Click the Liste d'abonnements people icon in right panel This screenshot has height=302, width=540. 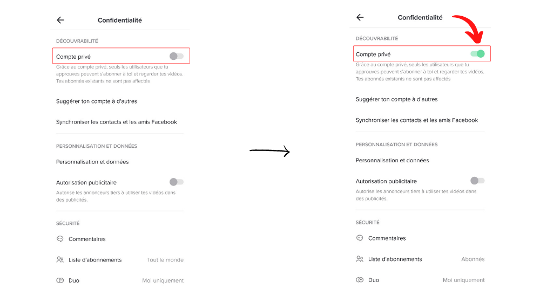coord(360,259)
